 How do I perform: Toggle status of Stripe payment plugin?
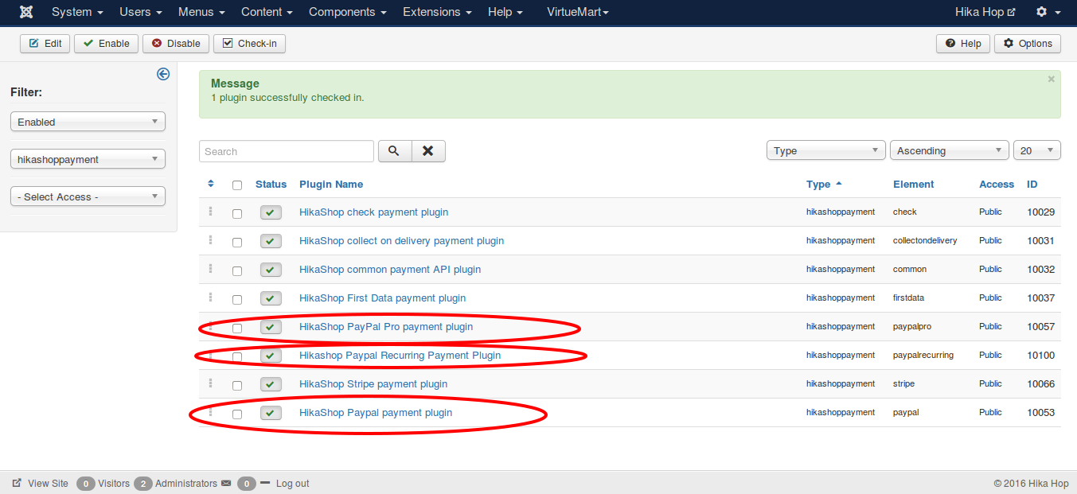coord(271,384)
